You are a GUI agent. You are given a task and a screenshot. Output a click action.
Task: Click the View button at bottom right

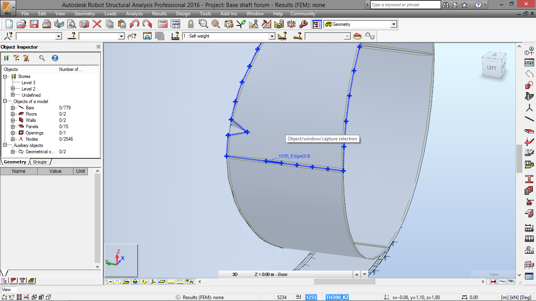tap(494, 274)
